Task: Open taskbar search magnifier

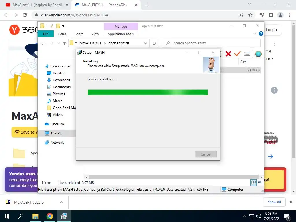Action: [x=21, y=216]
